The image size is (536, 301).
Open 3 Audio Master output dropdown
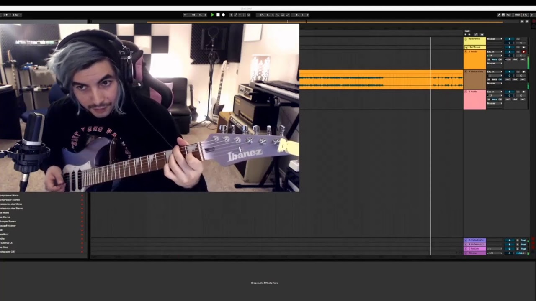click(495, 63)
